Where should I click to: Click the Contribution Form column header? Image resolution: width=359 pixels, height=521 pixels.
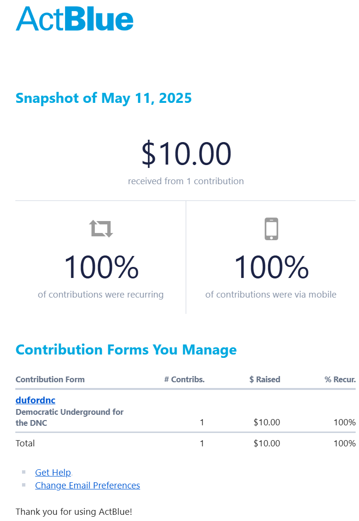coord(50,379)
